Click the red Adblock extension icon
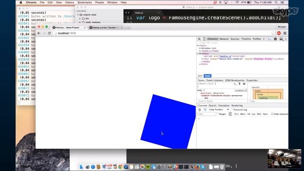This screenshot has height=171, width=304. pyautogui.click(x=279, y=33)
